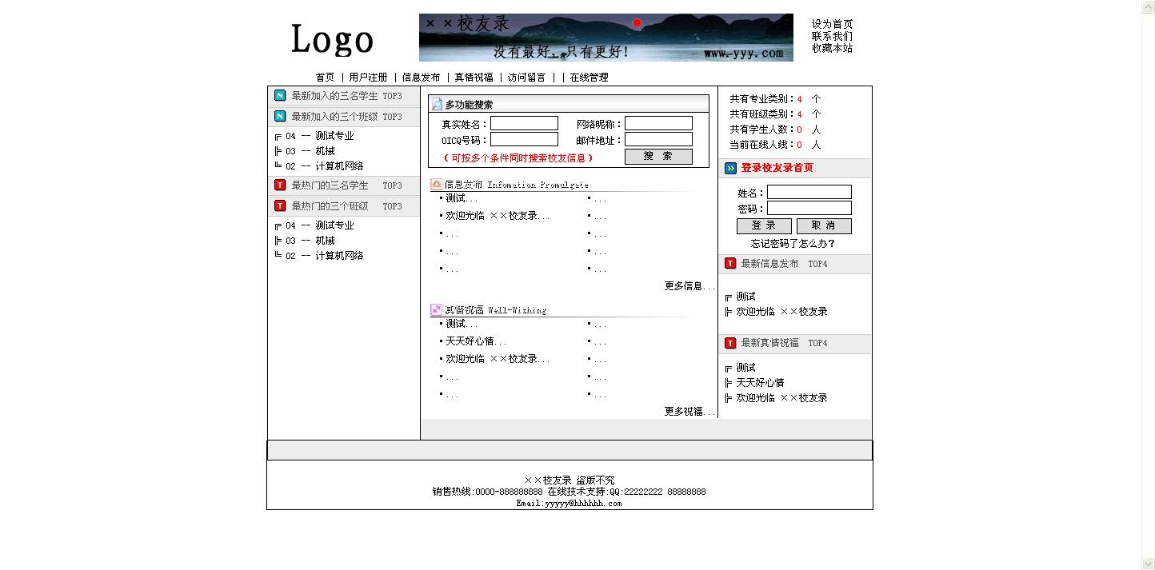Click the document icon next to 多功能搜索
The image size is (1155, 570).
(x=437, y=105)
